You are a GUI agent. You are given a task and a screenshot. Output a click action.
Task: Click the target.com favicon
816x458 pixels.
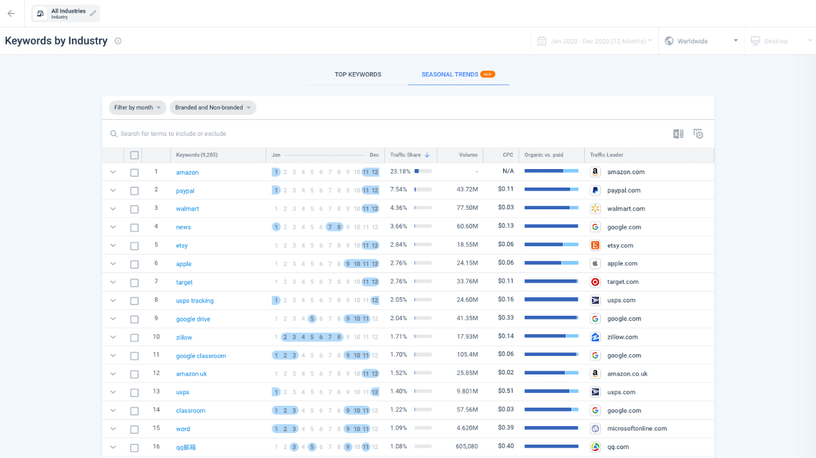tap(595, 282)
